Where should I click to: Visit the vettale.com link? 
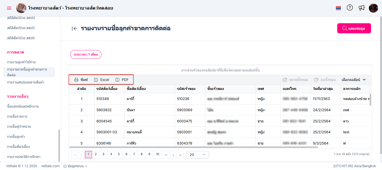(x=50, y=166)
